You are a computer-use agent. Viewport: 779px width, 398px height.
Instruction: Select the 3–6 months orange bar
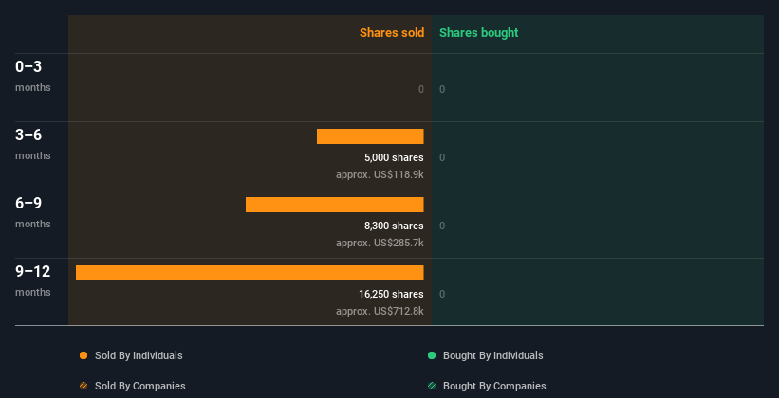pos(370,136)
